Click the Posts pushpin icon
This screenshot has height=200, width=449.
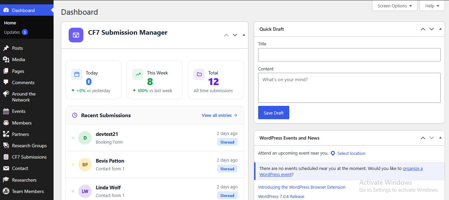[x=6, y=48]
